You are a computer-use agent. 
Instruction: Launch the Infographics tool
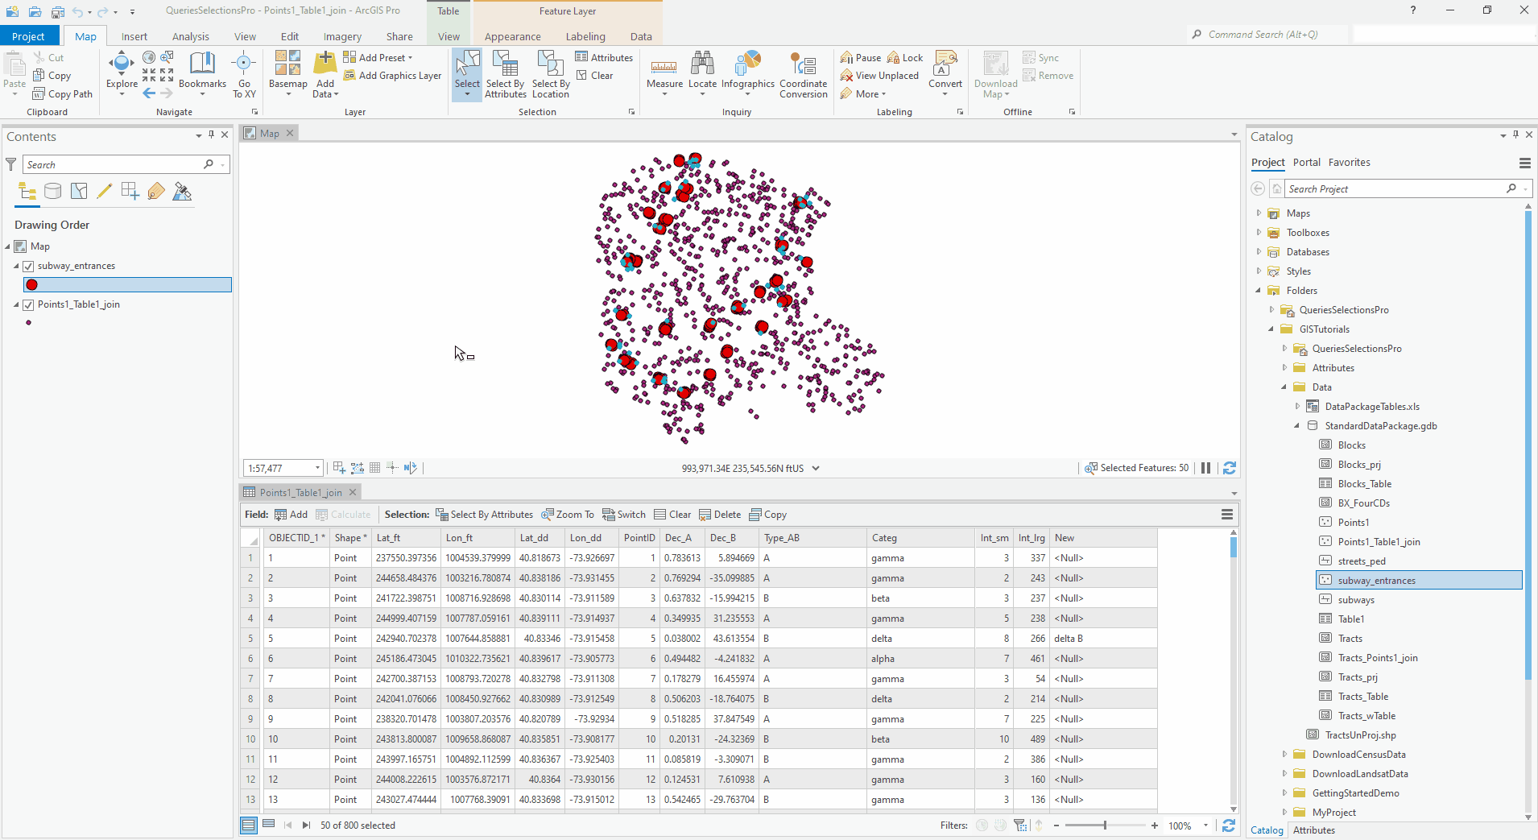coord(748,72)
